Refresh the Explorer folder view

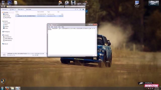(x=63, y=6)
